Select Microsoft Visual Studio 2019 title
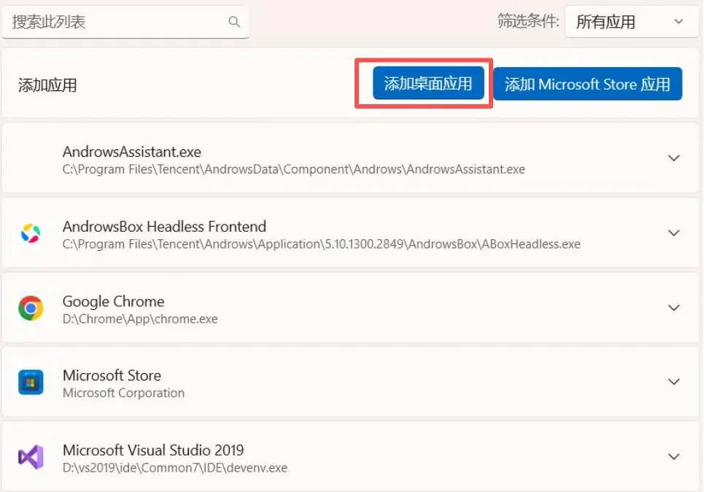The height and width of the screenshot is (492, 704). click(153, 450)
